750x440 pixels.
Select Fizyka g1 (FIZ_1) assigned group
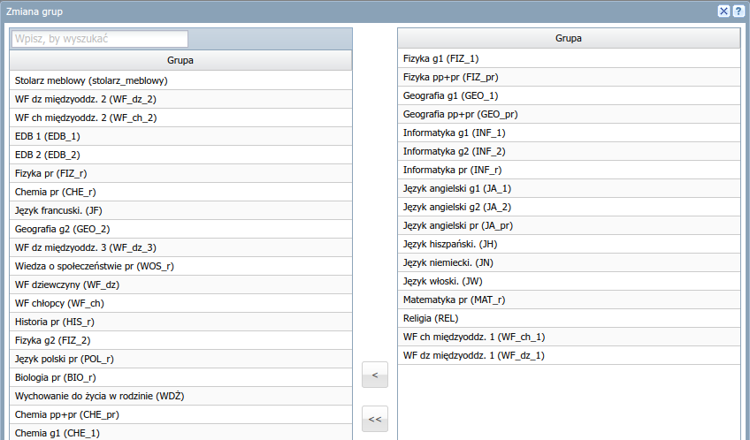pyautogui.click(x=440, y=58)
